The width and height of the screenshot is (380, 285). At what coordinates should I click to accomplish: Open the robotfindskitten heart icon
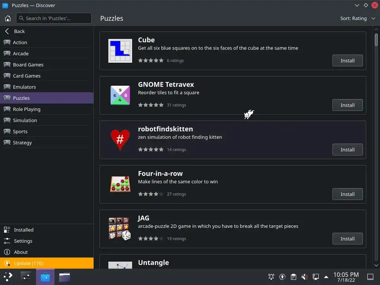point(120,140)
